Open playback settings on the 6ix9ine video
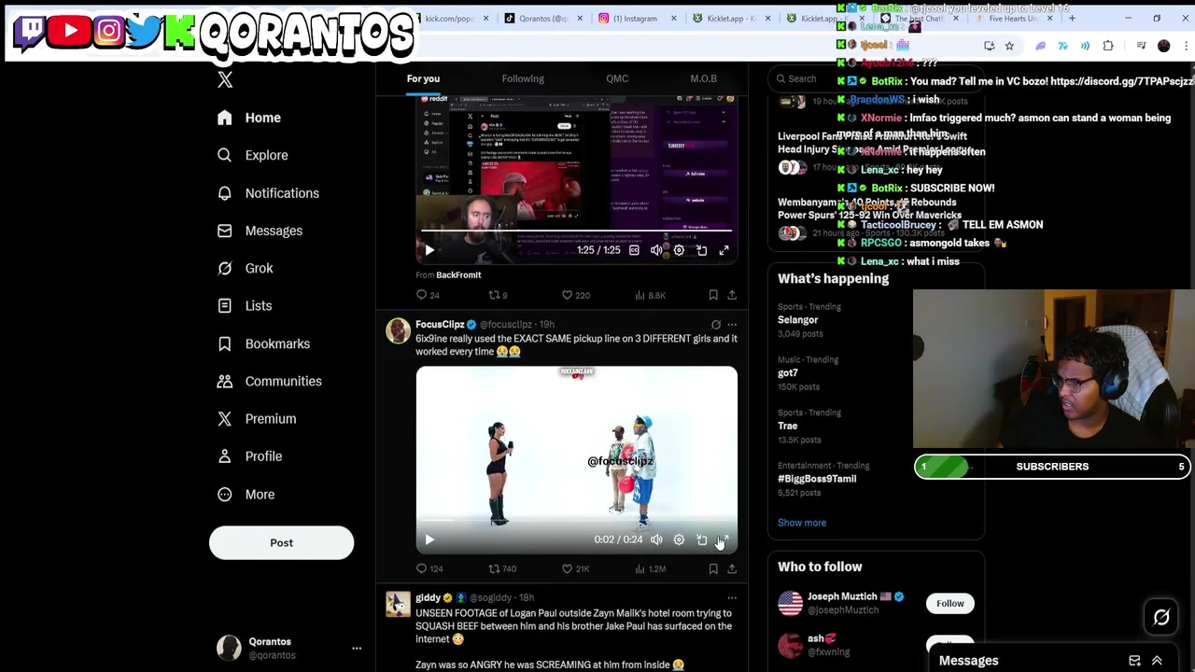This screenshot has width=1195, height=672. (x=679, y=539)
